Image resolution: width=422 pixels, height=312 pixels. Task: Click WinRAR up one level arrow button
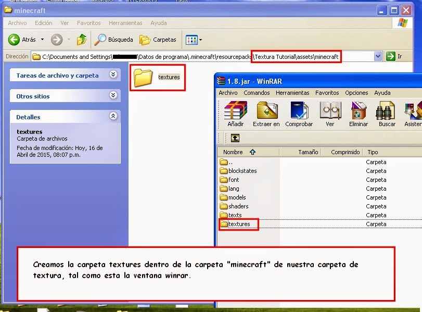[235, 138]
